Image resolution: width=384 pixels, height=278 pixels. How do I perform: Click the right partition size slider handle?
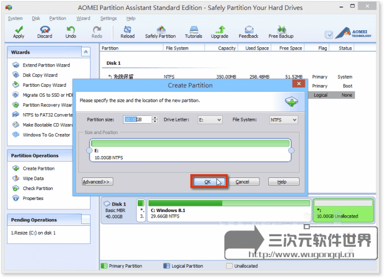click(291, 151)
